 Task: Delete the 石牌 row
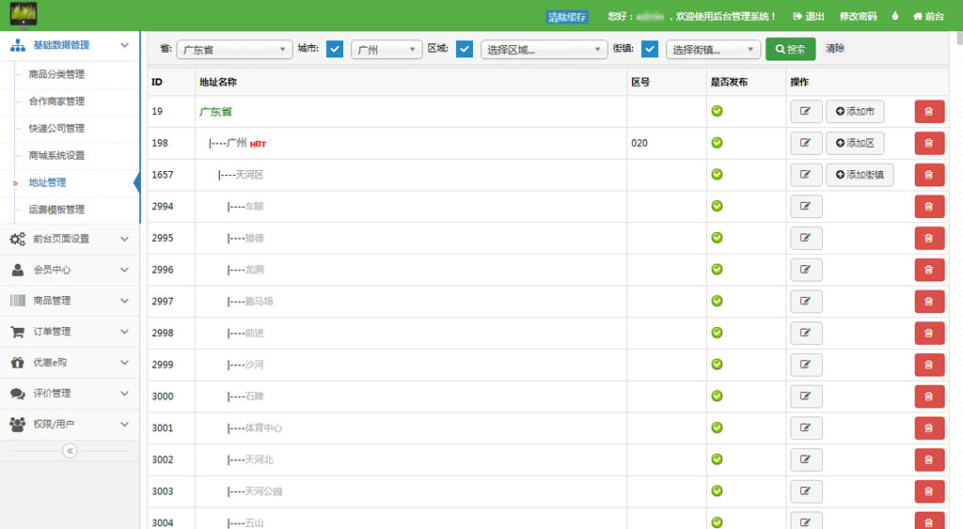point(929,396)
